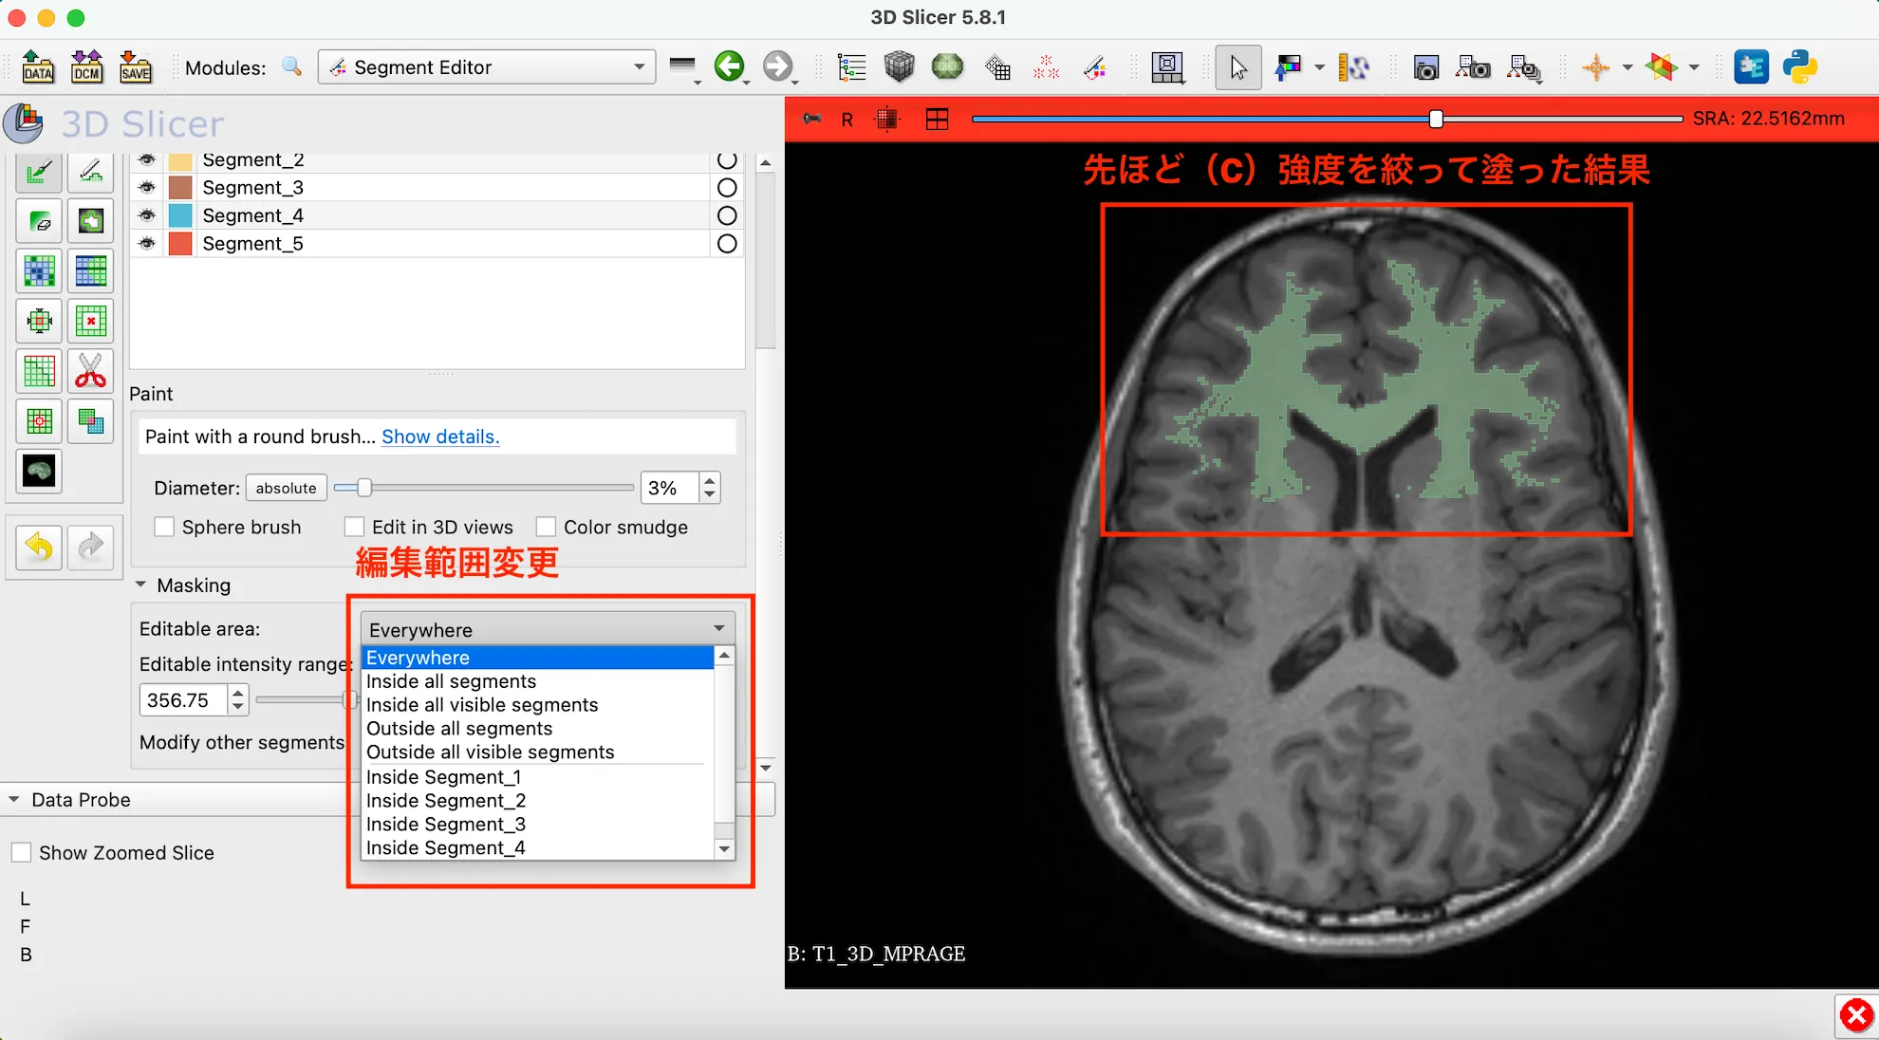Open the Modules selection dropdown
This screenshot has width=1879, height=1040.
[486, 66]
